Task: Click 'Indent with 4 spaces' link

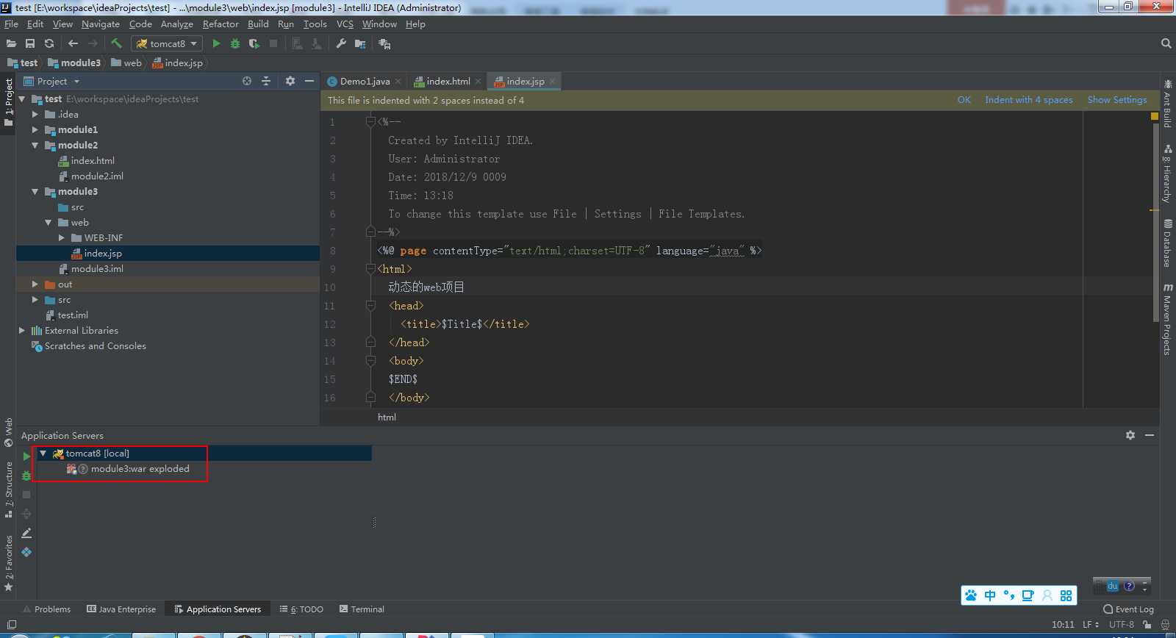Action: (x=1029, y=100)
